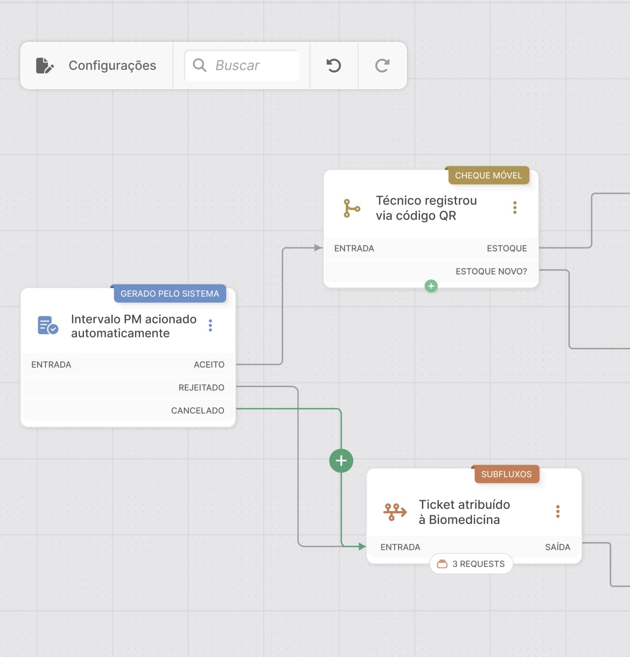This screenshot has height=657, width=630.
Task: Click the undo arrow in toolbar
Action: tap(334, 66)
